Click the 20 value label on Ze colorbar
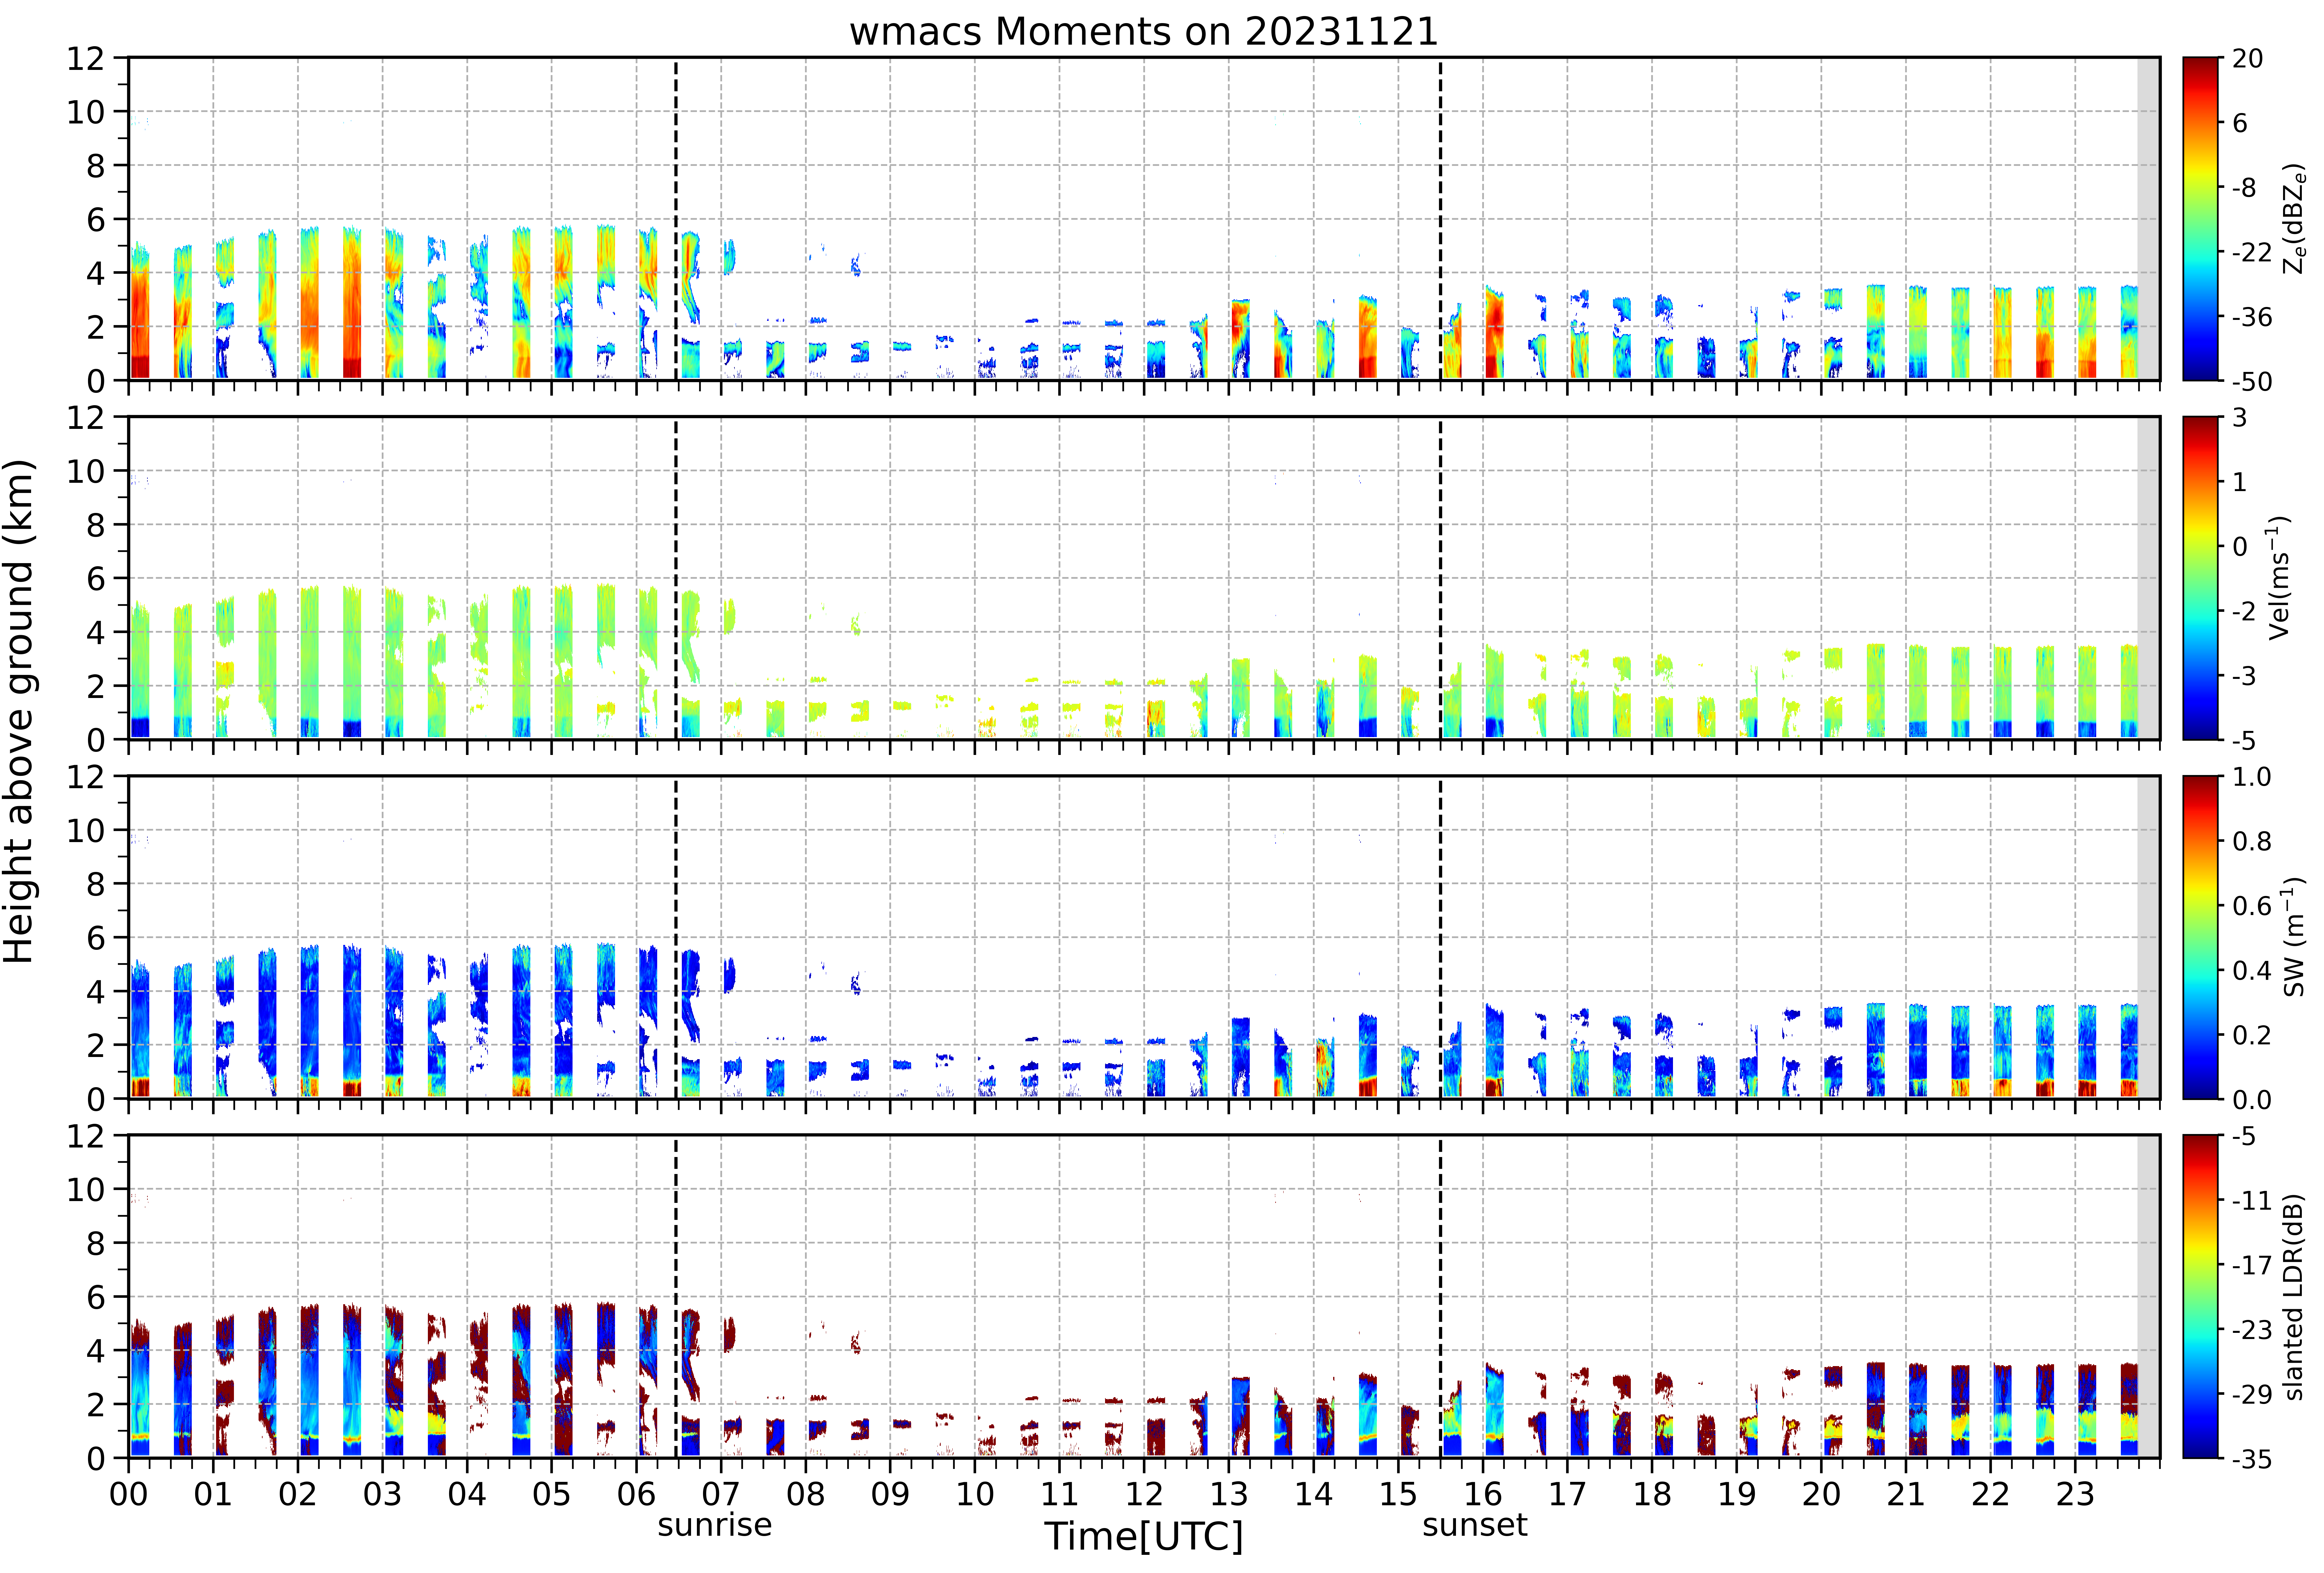The image size is (2324, 1573). (x=2247, y=59)
